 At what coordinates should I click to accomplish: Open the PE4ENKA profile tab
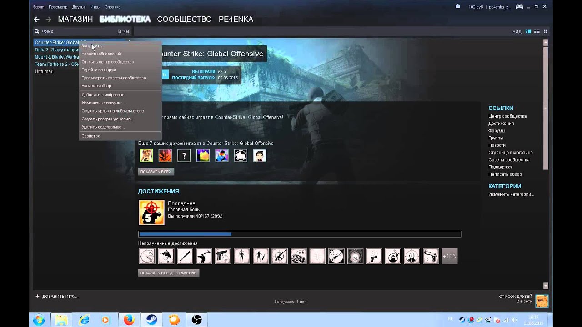pyautogui.click(x=236, y=19)
